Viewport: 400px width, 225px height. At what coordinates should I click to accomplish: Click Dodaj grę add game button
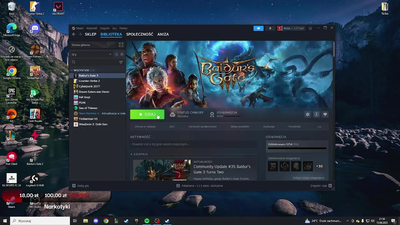[x=81, y=186]
